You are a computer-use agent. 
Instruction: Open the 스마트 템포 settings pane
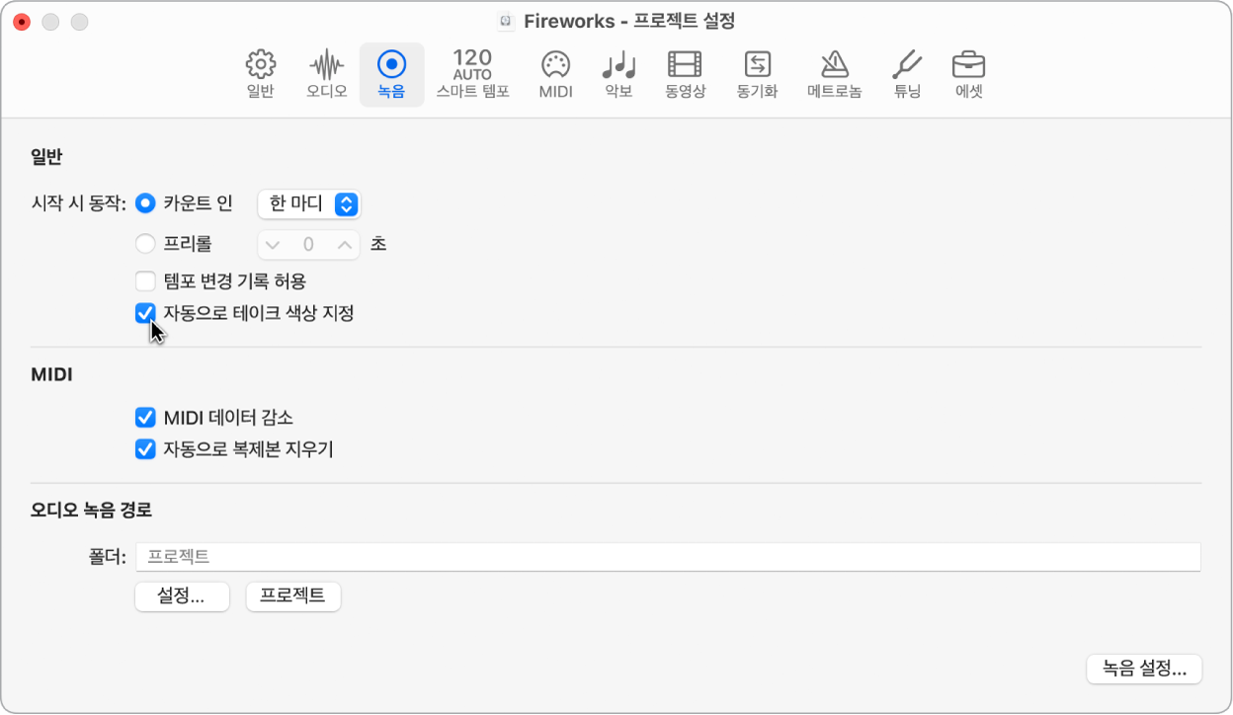[472, 75]
